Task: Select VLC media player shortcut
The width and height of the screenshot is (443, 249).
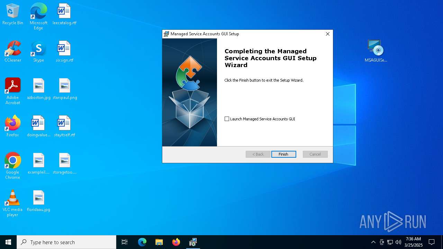Action: tap(13, 203)
